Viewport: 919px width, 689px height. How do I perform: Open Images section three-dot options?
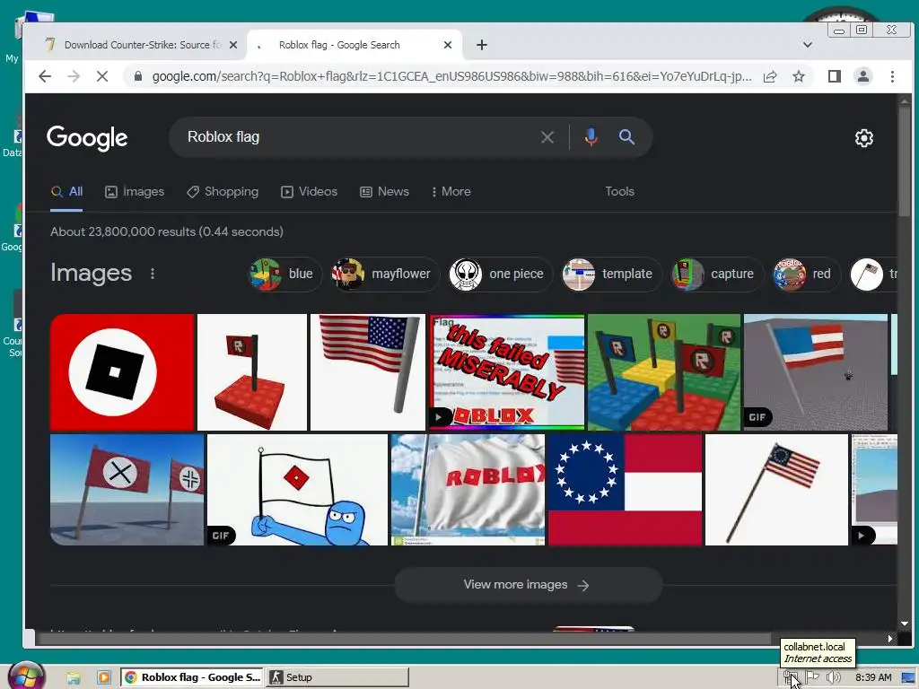click(x=153, y=274)
